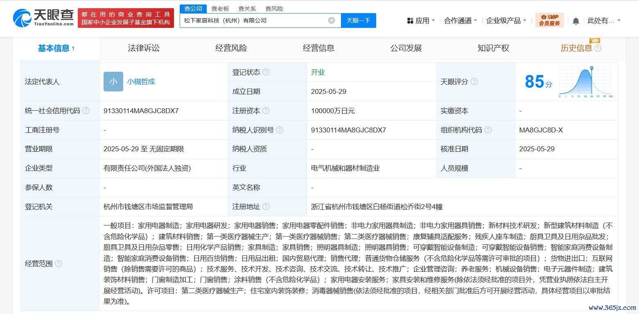
Task: Click the grid icon beside 应用
Action: coord(410,20)
